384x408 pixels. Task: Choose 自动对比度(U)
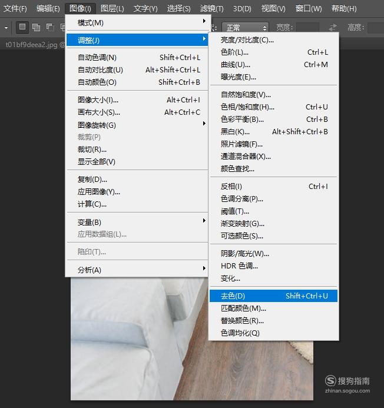(x=137, y=69)
